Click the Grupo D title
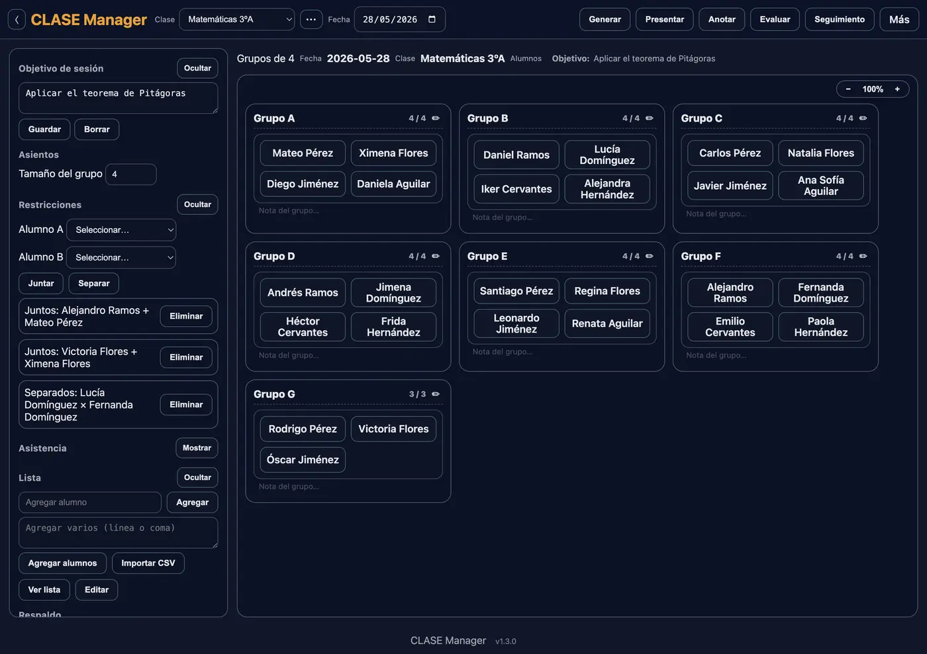This screenshot has height=654, width=927. click(274, 256)
